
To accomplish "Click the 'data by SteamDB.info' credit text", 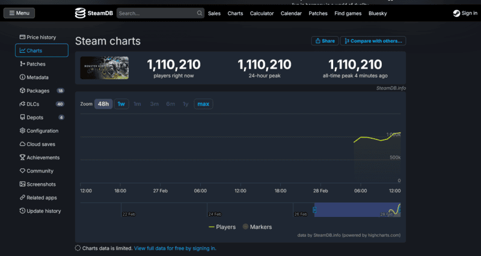I will [x=349, y=235].
